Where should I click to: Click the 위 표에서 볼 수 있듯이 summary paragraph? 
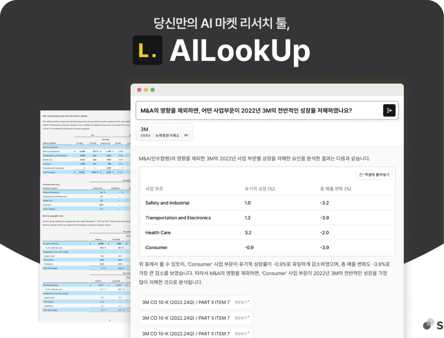(x=264, y=273)
